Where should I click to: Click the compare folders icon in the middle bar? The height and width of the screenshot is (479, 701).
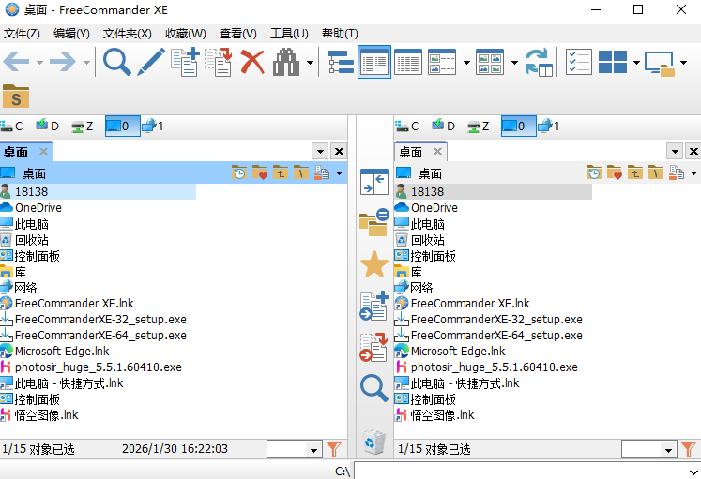[x=374, y=222]
